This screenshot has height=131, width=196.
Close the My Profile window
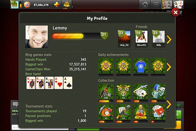tap(175, 12)
